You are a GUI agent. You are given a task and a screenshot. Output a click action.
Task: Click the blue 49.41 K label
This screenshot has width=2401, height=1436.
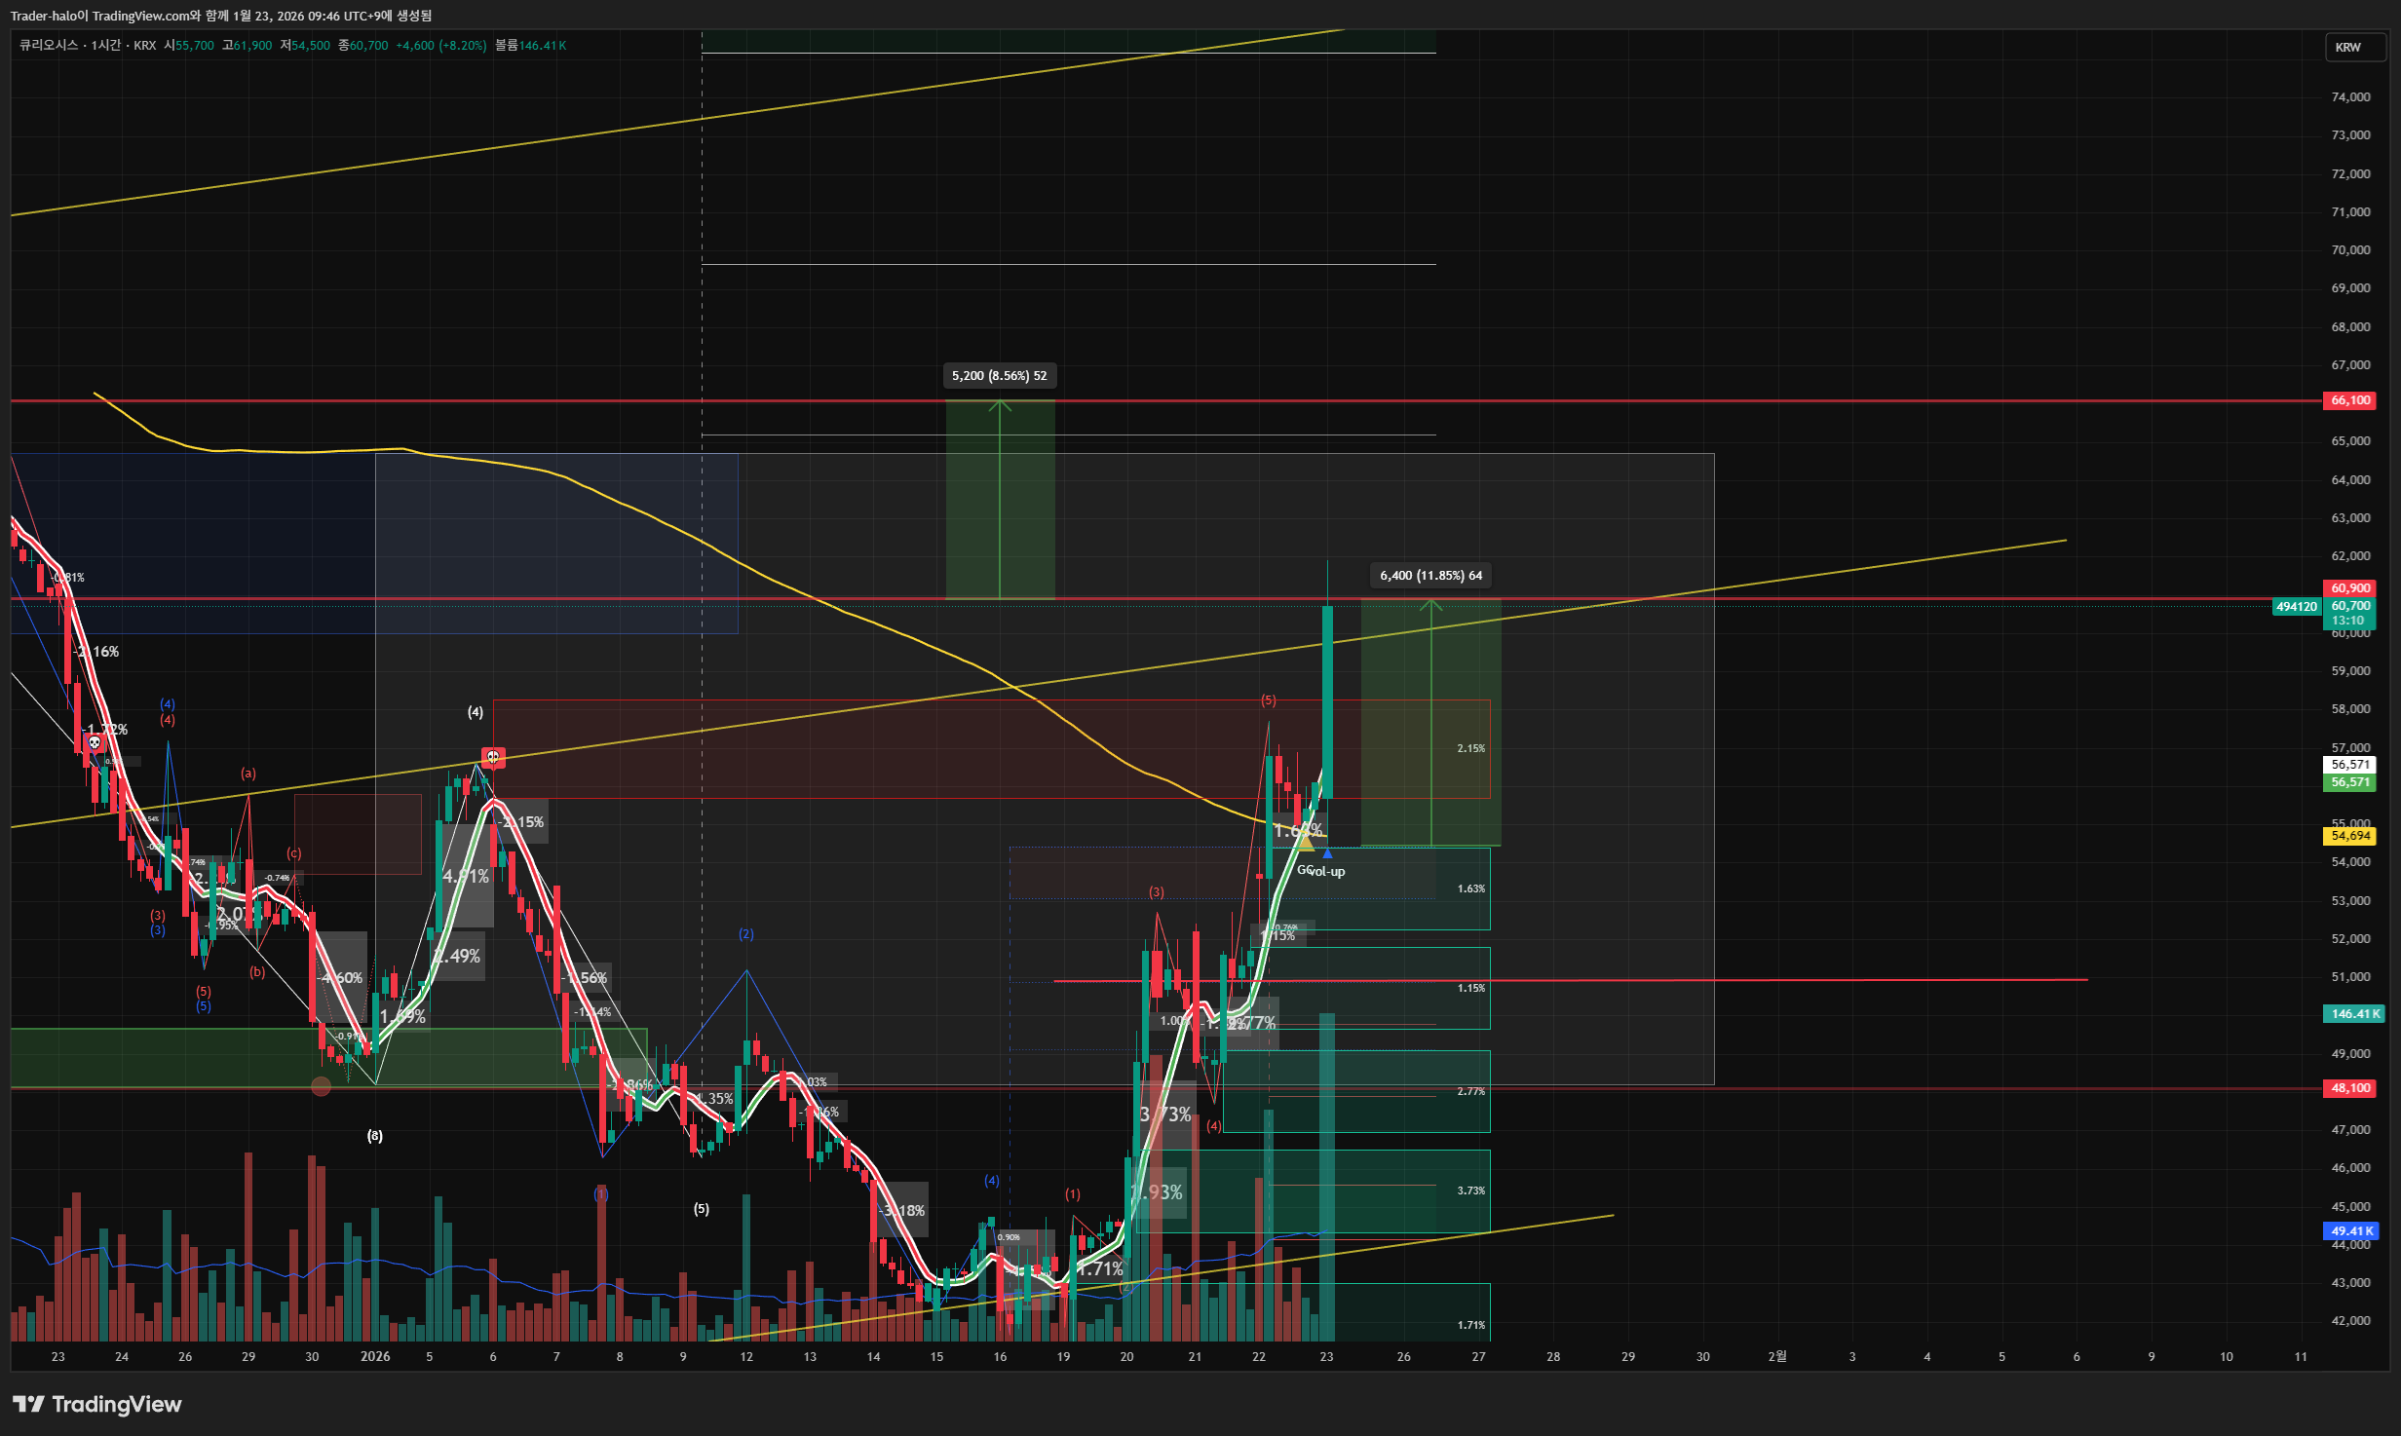(x=2351, y=1231)
